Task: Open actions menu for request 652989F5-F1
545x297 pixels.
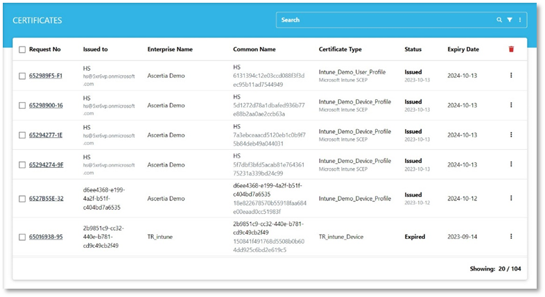Action: click(511, 75)
